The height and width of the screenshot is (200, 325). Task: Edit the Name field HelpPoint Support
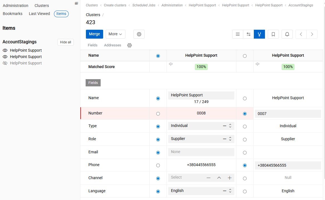pyautogui.click(x=201, y=95)
